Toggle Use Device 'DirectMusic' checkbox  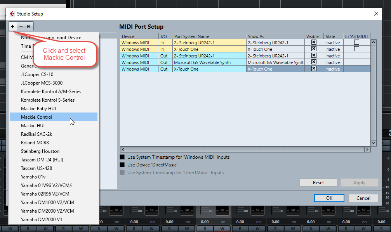click(x=122, y=165)
